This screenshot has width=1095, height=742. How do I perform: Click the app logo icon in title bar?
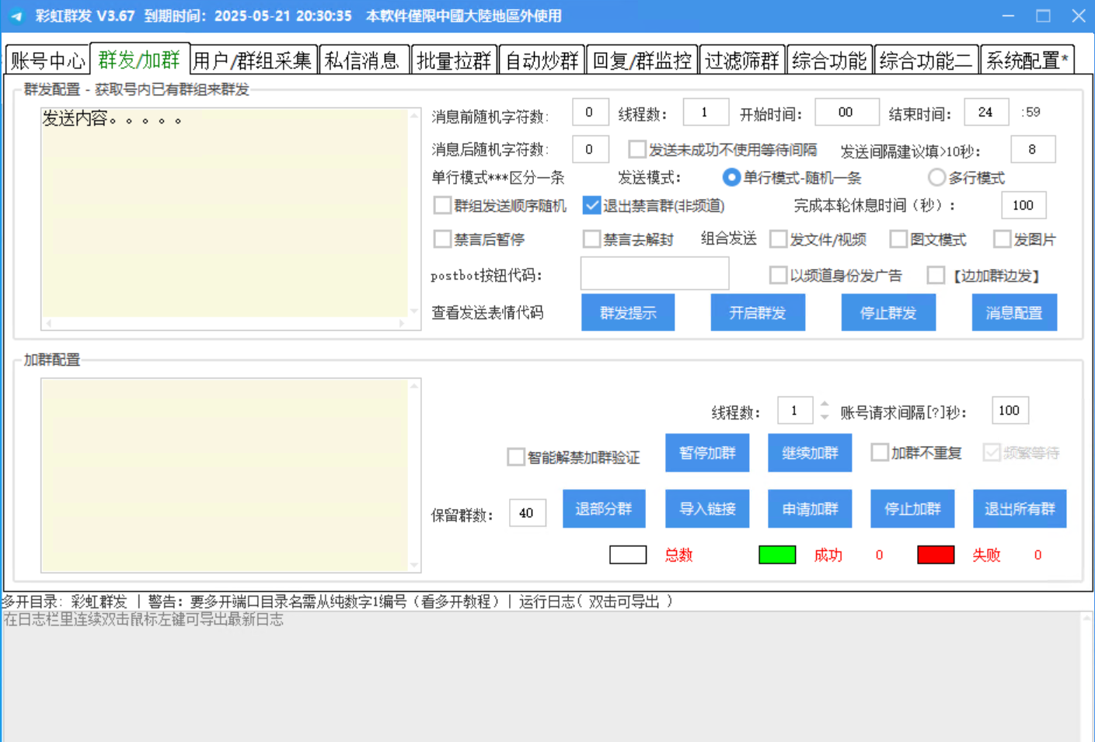click(16, 16)
